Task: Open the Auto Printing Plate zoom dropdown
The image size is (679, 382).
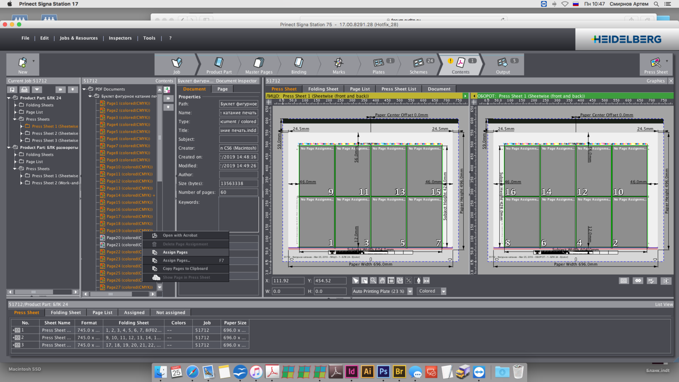Action: click(410, 291)
